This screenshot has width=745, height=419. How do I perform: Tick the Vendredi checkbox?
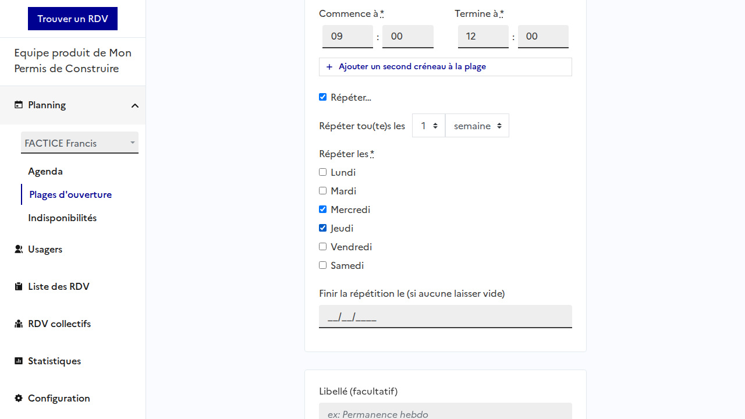click(323, 247)
